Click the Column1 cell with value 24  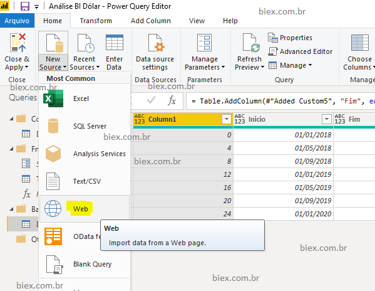(x=183, y=214)
